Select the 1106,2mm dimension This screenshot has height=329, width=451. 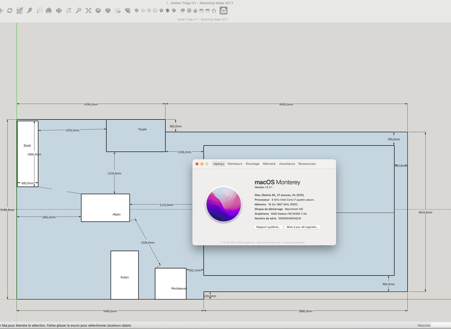185,152
